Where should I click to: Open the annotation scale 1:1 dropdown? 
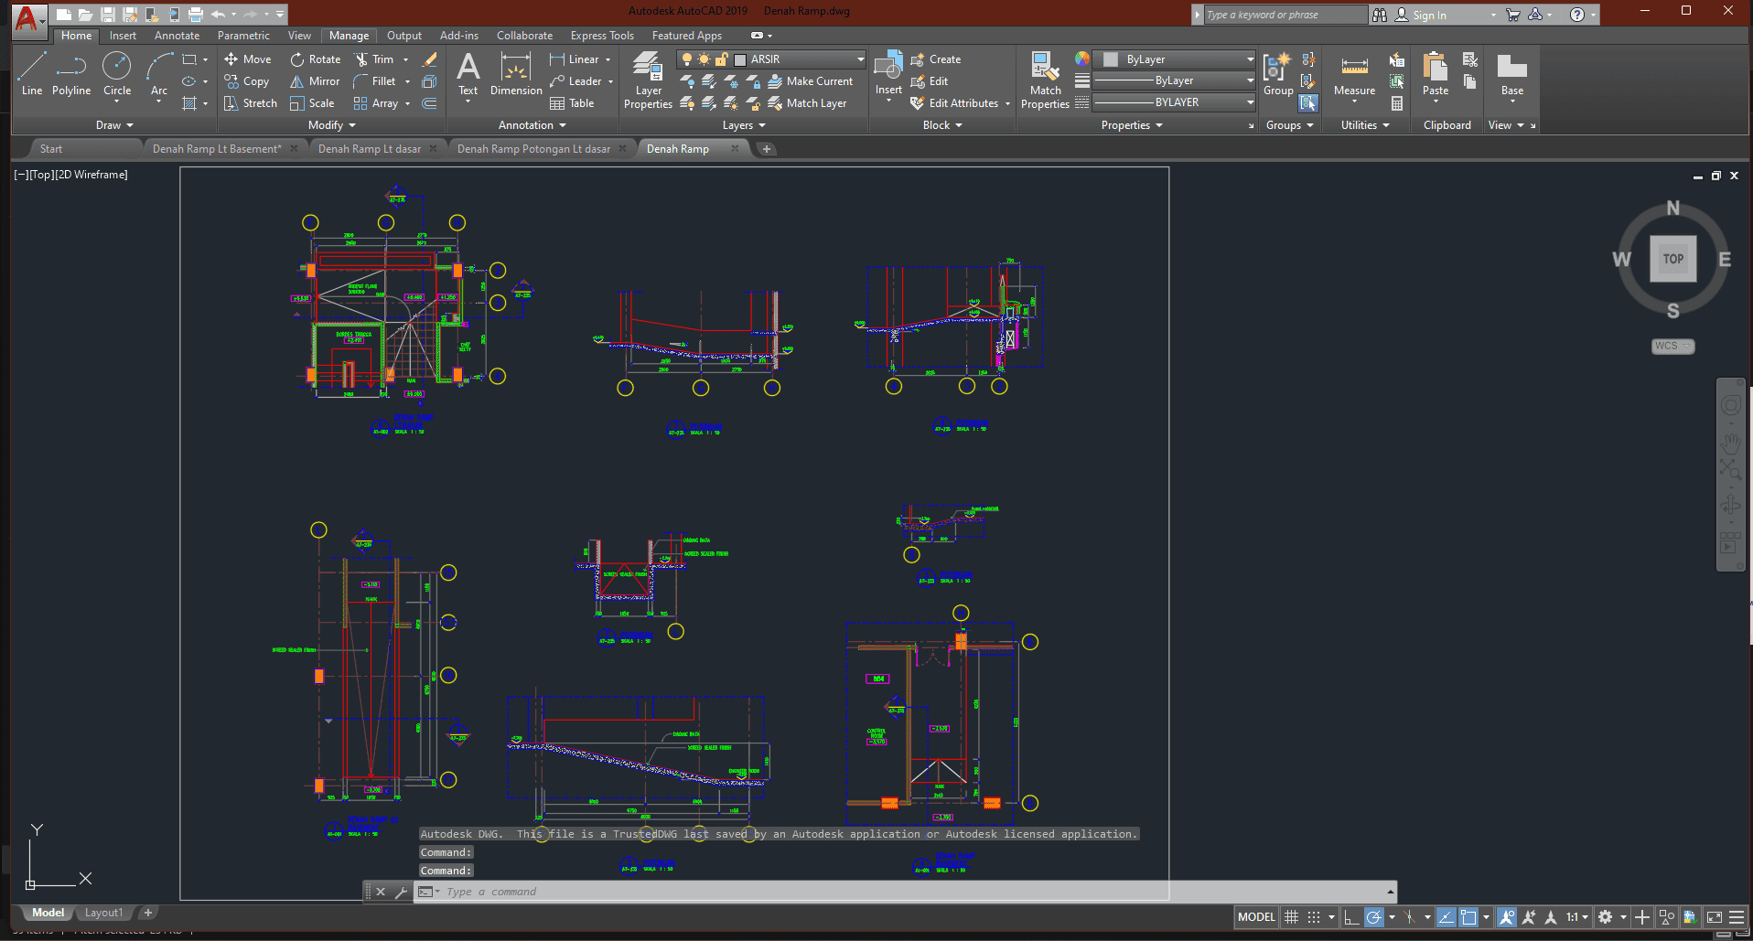[x=1576, y=917]
